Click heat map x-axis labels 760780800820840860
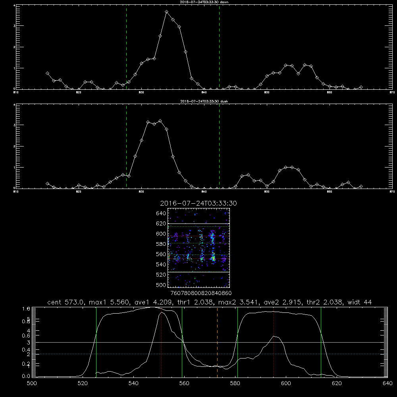This screenshot has height=397, width=397. click(201, 293)
